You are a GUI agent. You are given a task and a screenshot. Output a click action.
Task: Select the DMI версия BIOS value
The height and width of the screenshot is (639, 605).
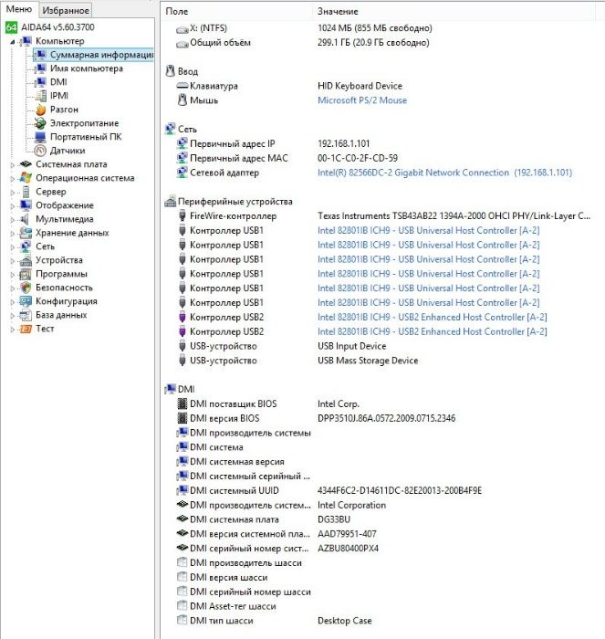386,418
